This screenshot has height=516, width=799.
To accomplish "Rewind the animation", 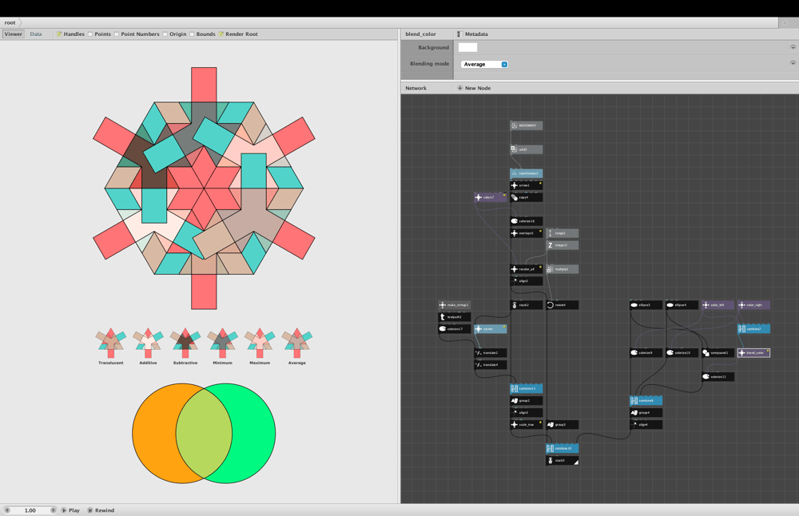I will pyautogui.click(x=101, y=510).
